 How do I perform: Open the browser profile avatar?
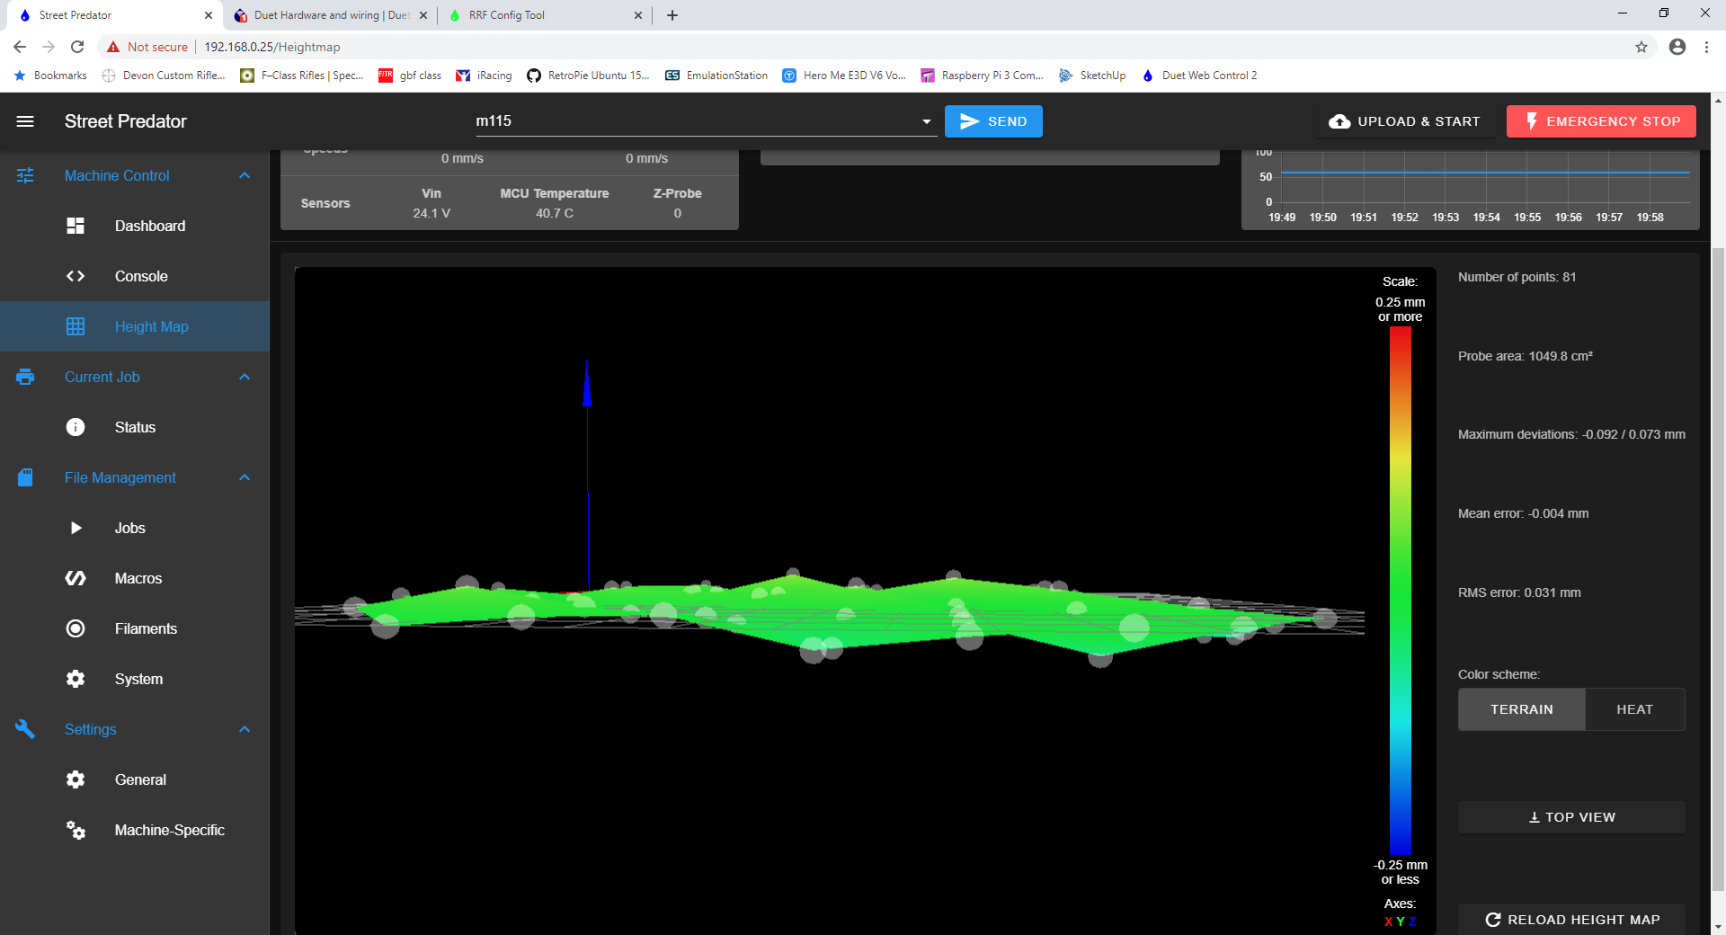[x=1677, y=47]
